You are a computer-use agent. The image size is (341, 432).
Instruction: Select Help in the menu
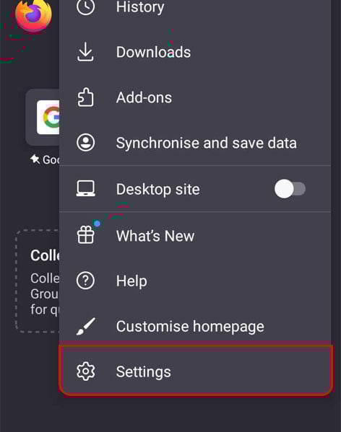coord(195,281)
